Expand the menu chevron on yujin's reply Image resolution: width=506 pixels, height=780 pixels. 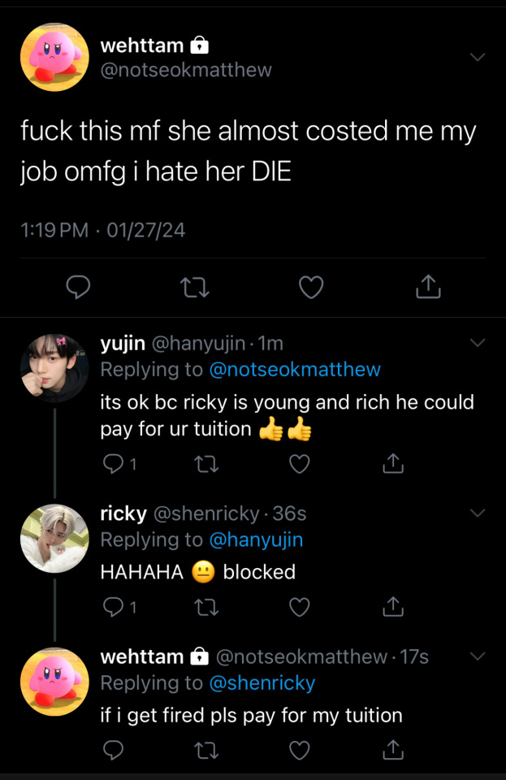click(x=478, y=343)
